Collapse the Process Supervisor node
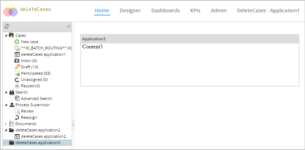The height and width of the screenshot is (150, 305). tap(6, 105)
